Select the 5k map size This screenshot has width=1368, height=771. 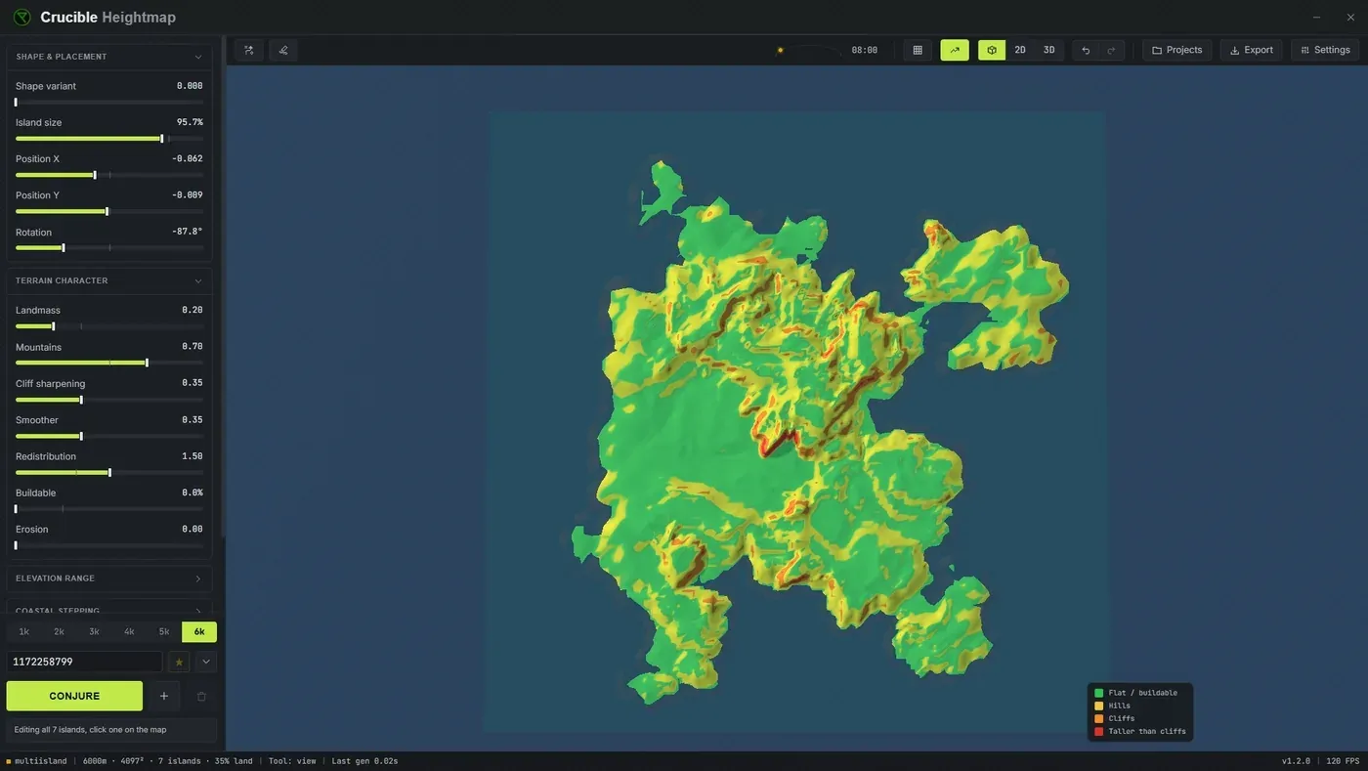(164, 632)
